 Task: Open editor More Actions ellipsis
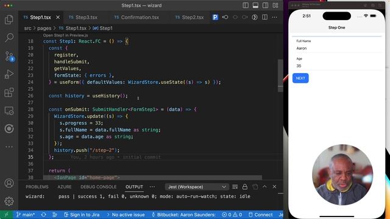pos(274,17)
